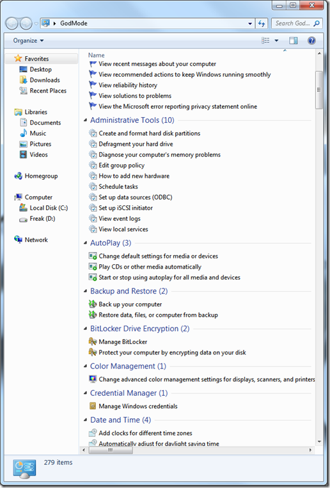Click the Name column header
Viewport: 330px width, 488px height.
tap(96, 55)
